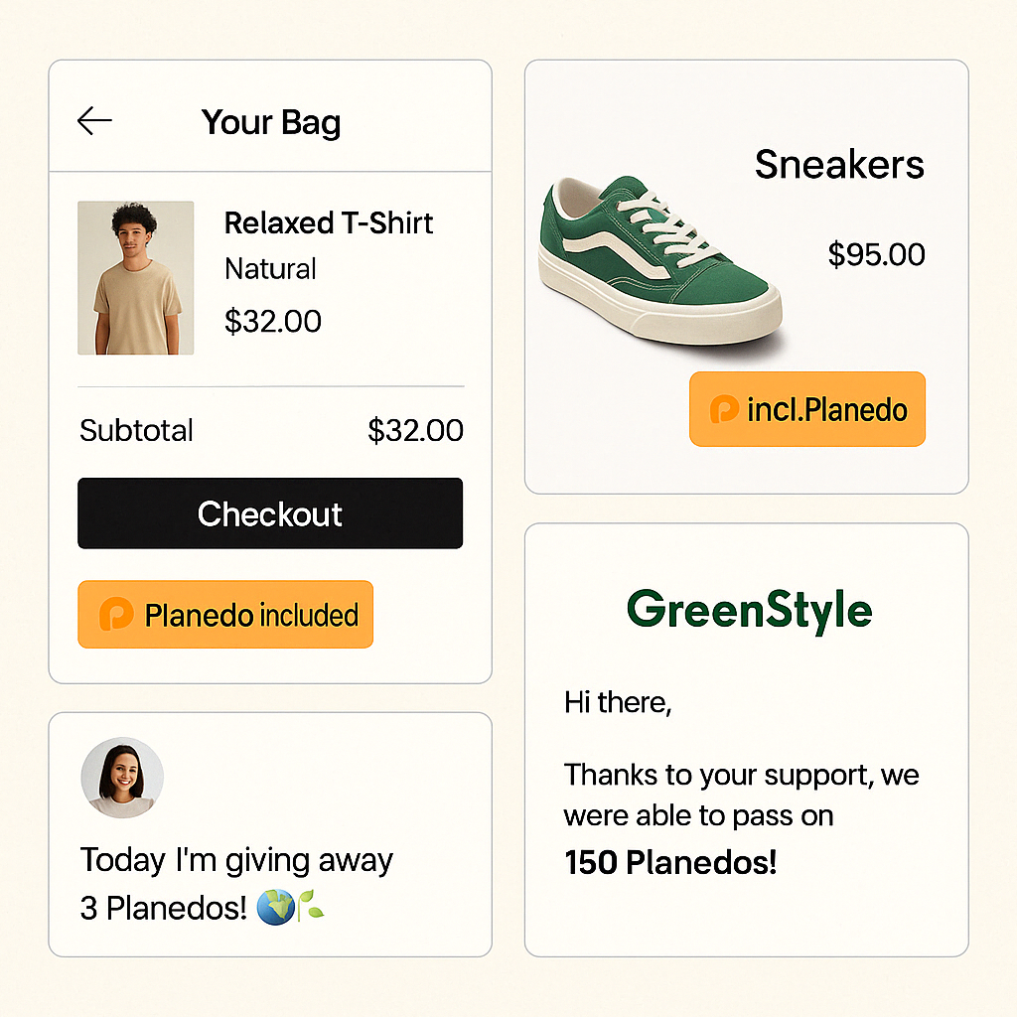Click the Planedo logo icon beside 'incl.Planedo'

(724, 409)
